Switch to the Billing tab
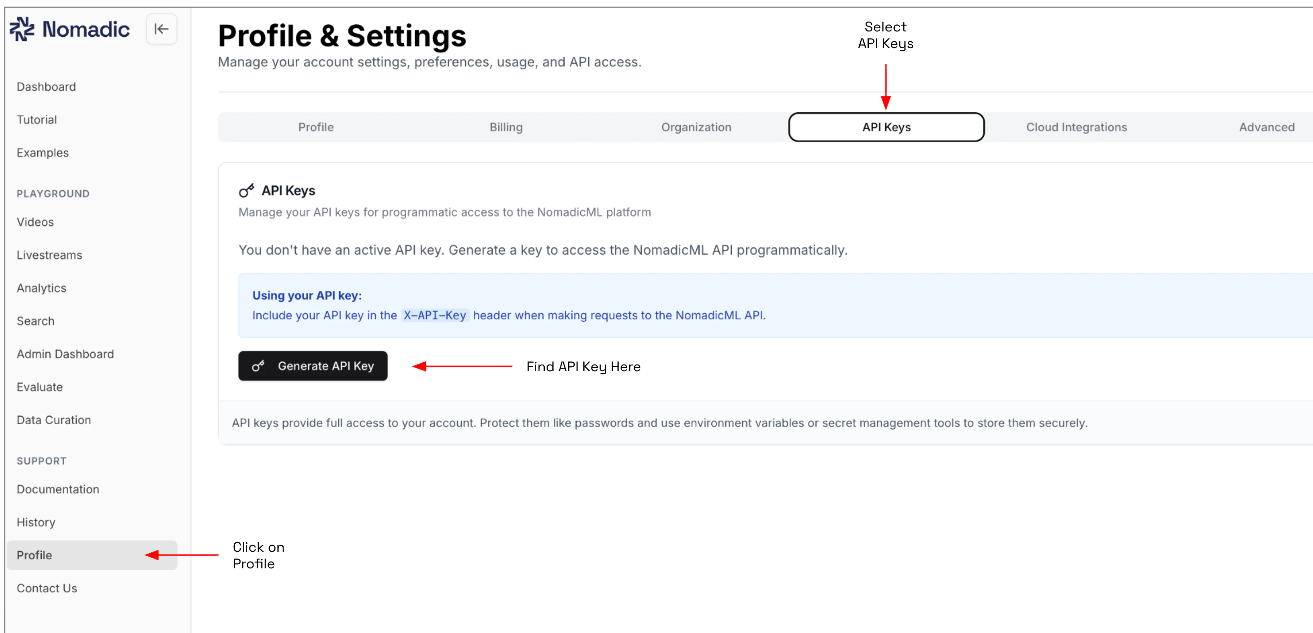 [506, 127]
